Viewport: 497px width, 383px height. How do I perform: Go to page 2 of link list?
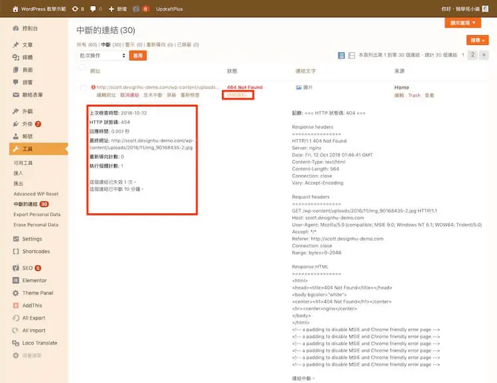[472, 55]
